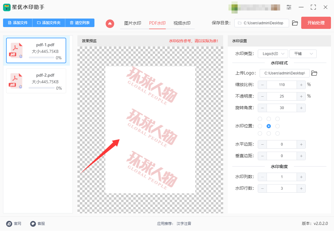Increase watermark column count

[301, 177]
